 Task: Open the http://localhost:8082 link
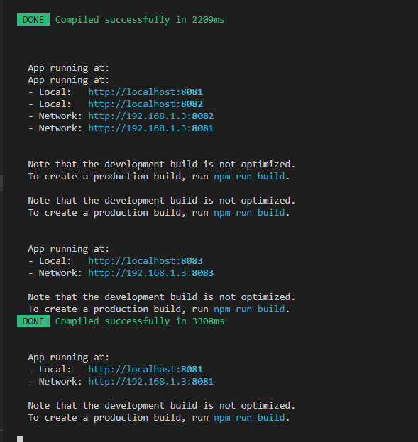point(145,104)
